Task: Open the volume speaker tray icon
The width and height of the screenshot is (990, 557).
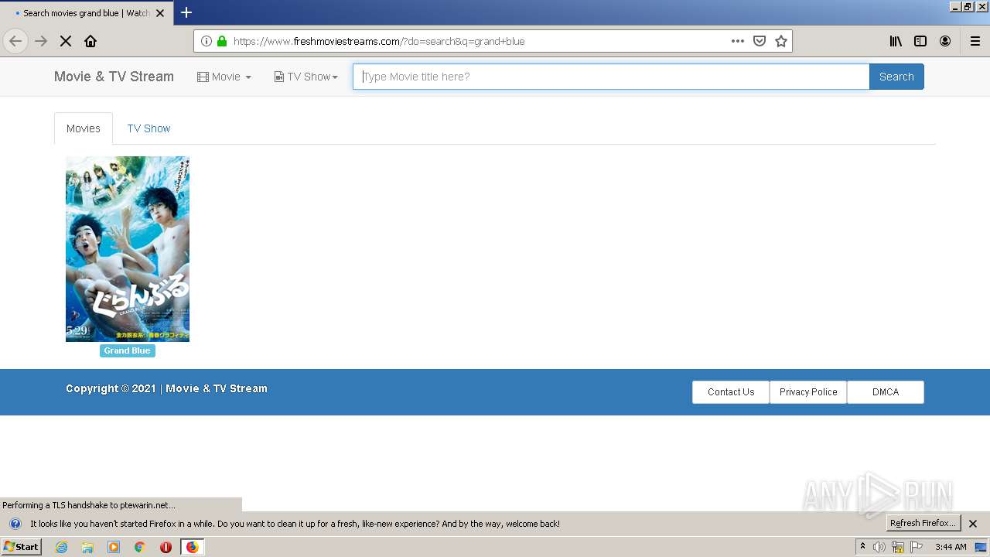Action: click(x=879, y=547)
